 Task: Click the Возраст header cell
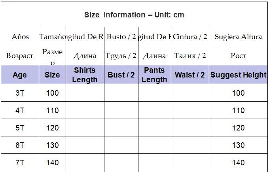click(x=20, y=56)
